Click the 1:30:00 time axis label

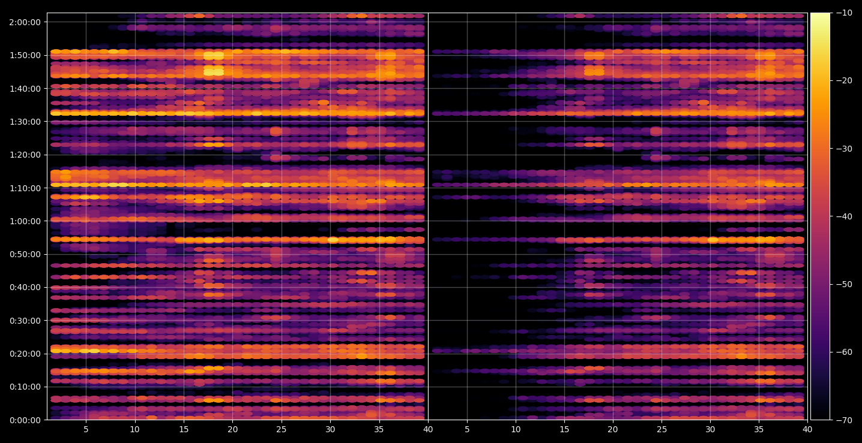(x=24, y=121)
